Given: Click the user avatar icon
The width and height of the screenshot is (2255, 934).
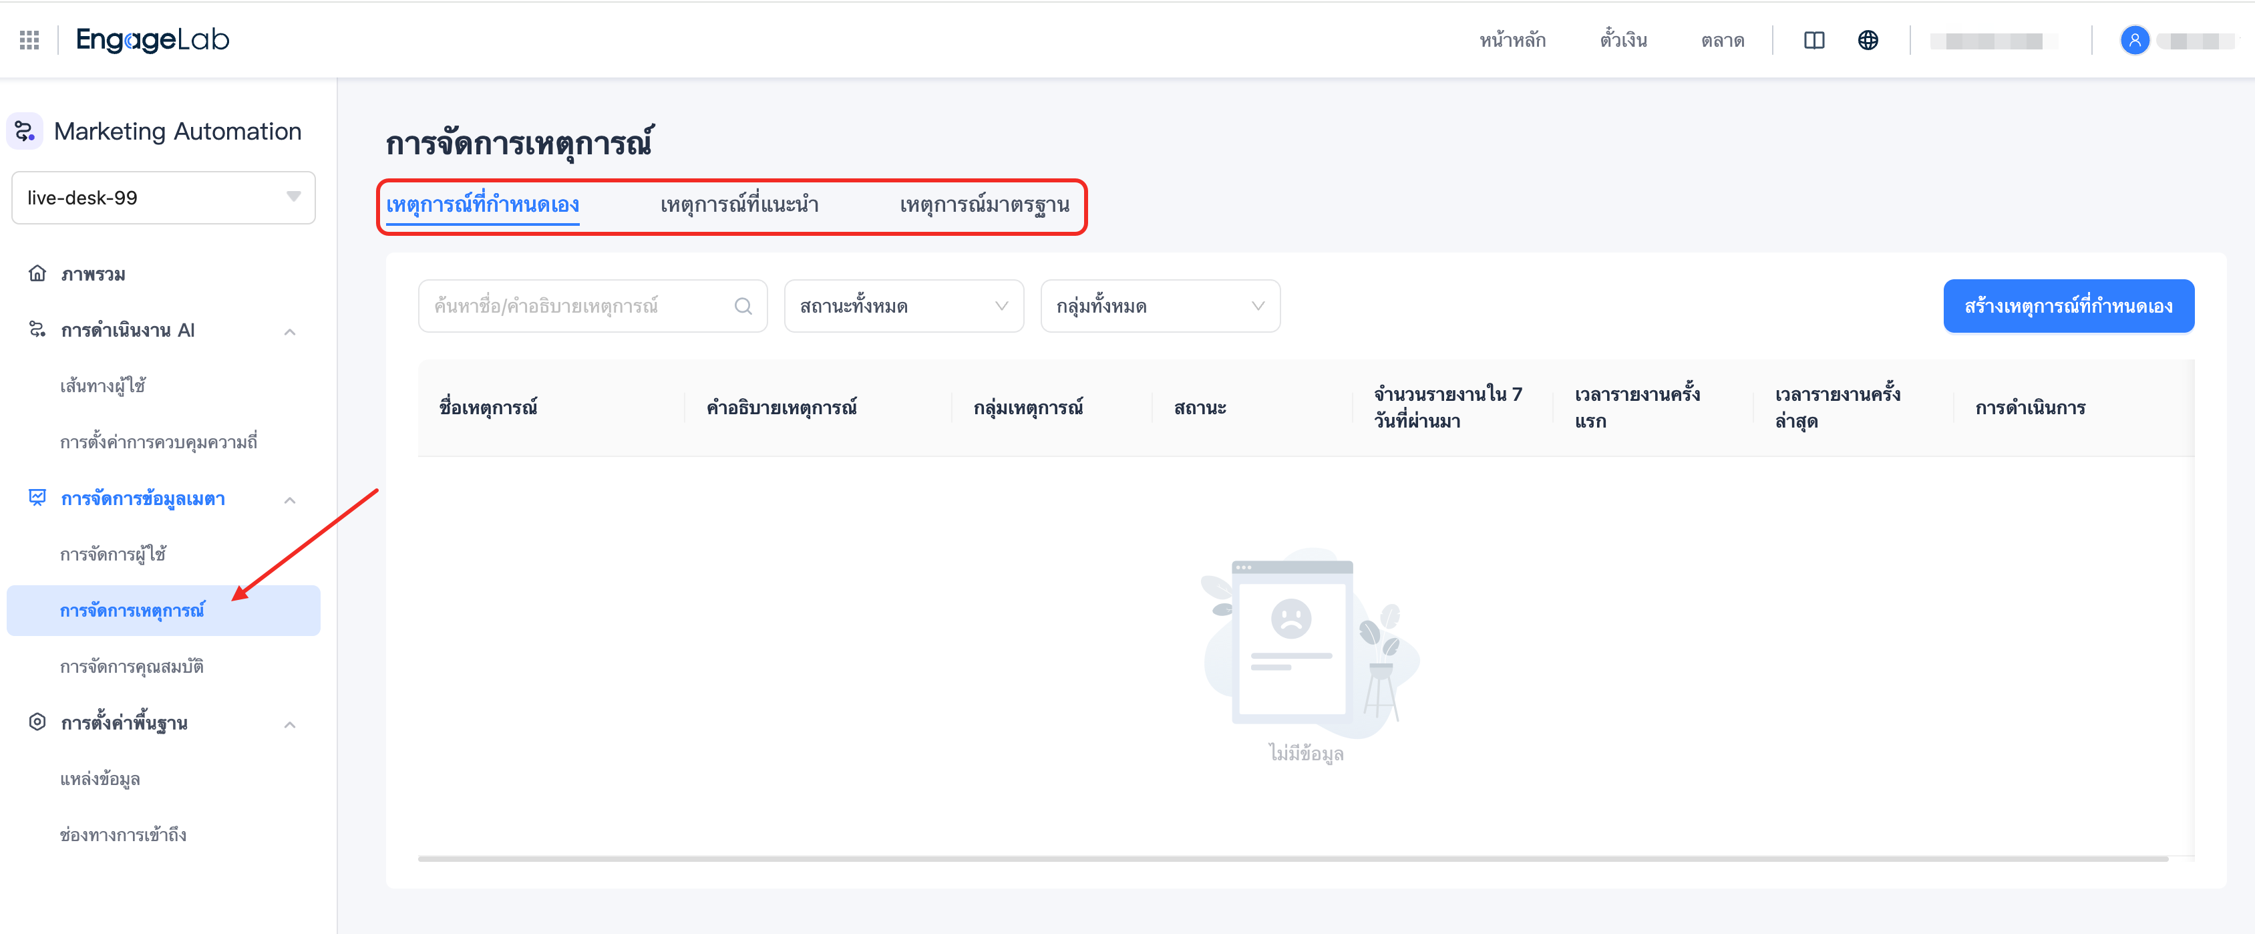Looking at the screenshot, I should tap(2134, 39).
